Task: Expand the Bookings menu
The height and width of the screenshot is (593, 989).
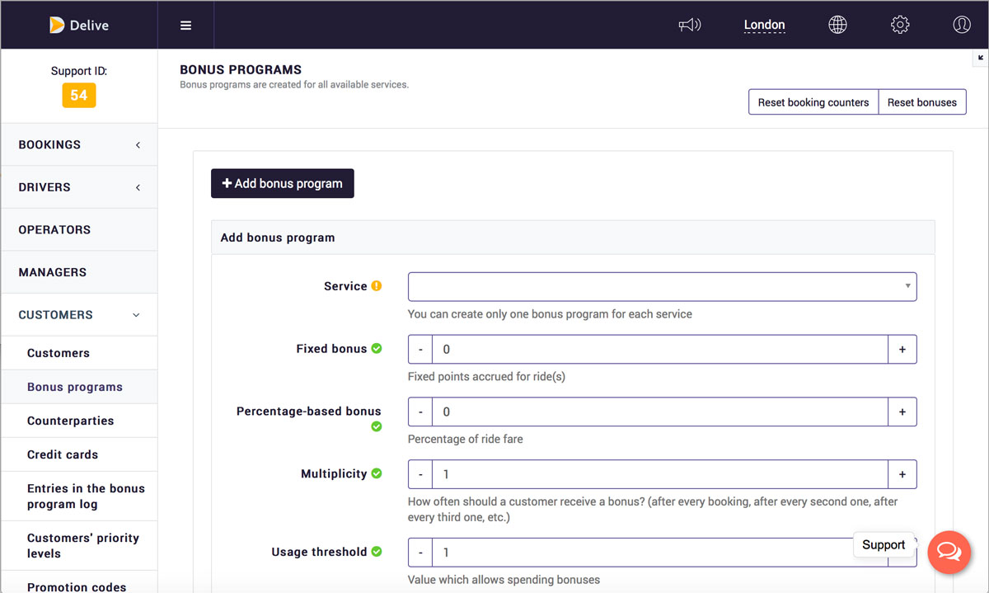Action: (x=79, y=144)
